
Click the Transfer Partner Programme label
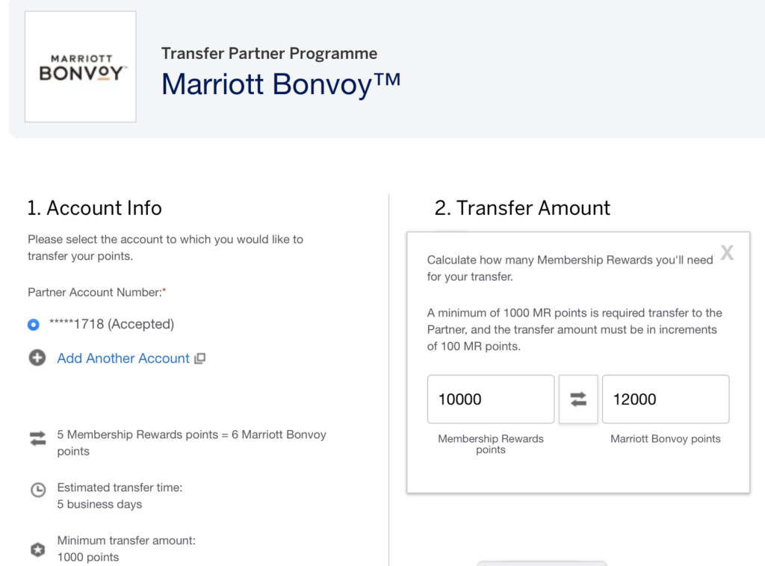(x=269, y=53)
